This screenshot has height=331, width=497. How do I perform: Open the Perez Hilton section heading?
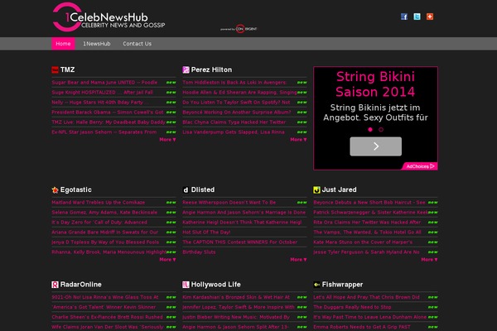pos(211,70)
